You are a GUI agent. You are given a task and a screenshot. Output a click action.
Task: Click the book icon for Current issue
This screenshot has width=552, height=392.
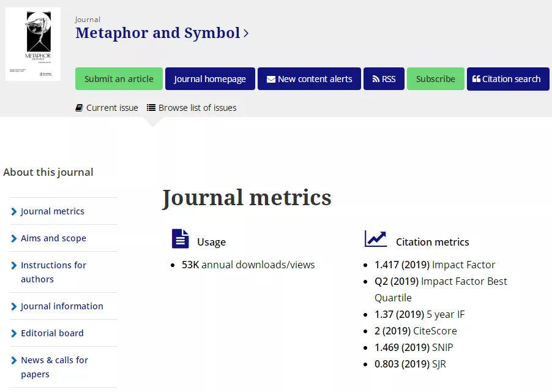79,108
